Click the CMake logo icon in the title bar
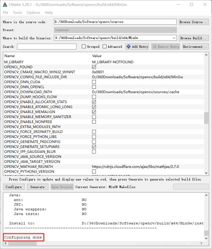 pos(5,5)
